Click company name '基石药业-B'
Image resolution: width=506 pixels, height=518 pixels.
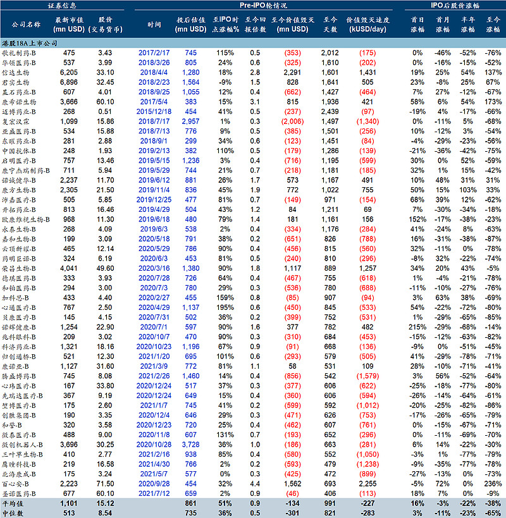pos(19,92)
